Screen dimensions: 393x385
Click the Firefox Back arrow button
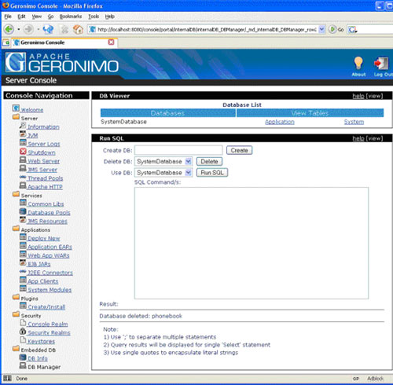9,29
